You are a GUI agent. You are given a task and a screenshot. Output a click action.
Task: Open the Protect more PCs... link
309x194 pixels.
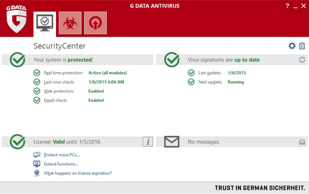point(62,155)
